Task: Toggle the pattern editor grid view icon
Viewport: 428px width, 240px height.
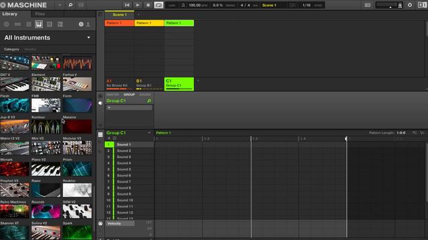Action: (100, 135)
